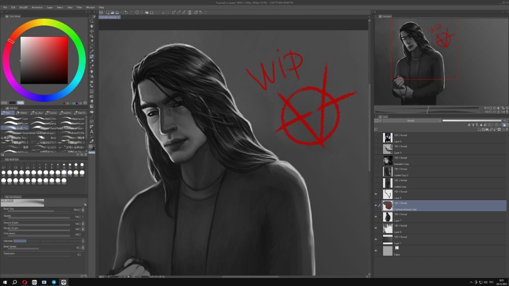The image size is (509, 286).
Task: Hide Layer 6 using its eye icon
Action: 376,228
